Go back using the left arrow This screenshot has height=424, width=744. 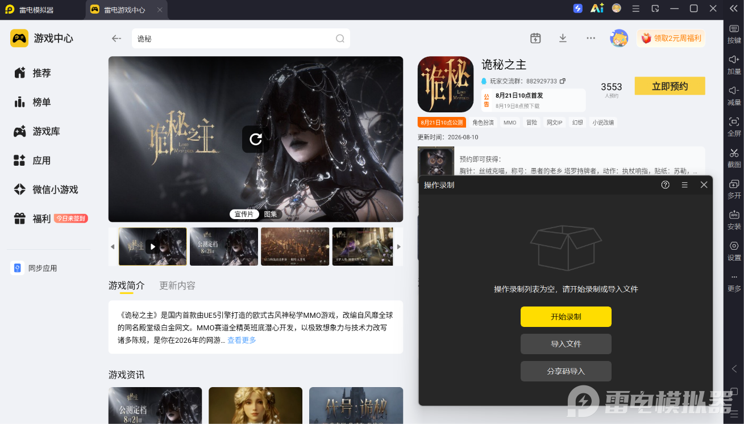coord(117,39)
